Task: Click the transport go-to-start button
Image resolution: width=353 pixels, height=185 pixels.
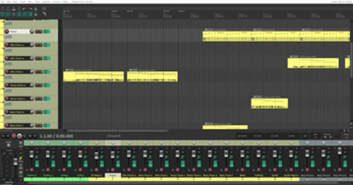Action: tap(3, 136)
